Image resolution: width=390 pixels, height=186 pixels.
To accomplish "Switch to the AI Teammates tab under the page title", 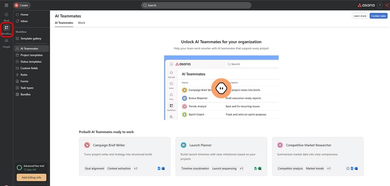I will (x=64, y=22).
